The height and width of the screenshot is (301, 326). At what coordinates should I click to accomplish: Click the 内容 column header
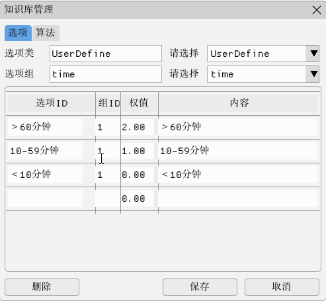coord(239,103)
